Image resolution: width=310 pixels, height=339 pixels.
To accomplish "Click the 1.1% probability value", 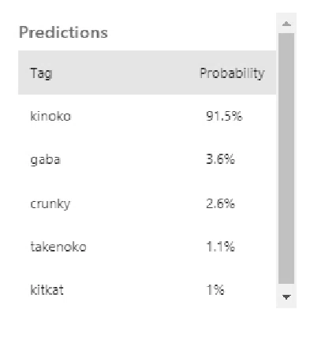I will [220, 247].
